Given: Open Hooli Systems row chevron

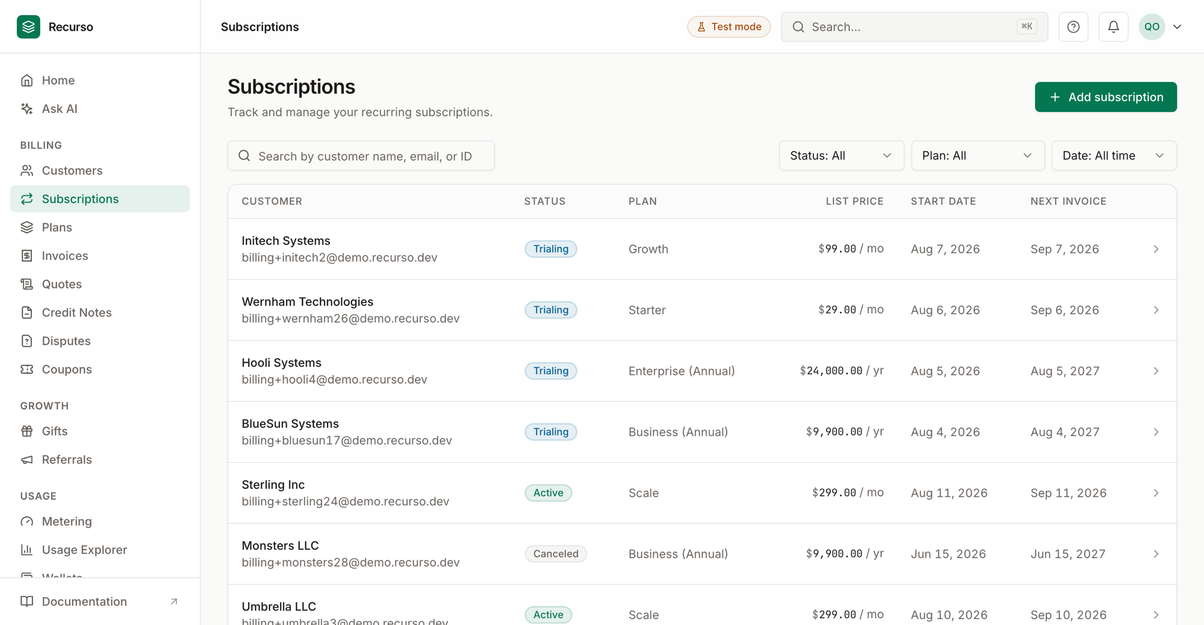Looking at the screenshot, I should (1156, 371).
